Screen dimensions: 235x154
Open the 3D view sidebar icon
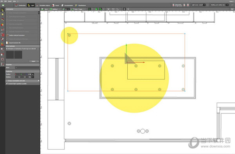point(2,54)
